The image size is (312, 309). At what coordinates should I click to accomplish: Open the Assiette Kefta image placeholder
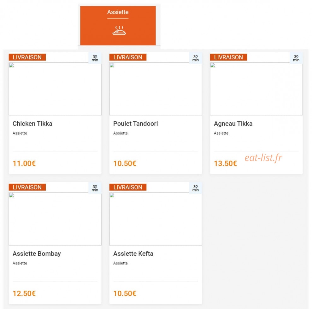156,219
